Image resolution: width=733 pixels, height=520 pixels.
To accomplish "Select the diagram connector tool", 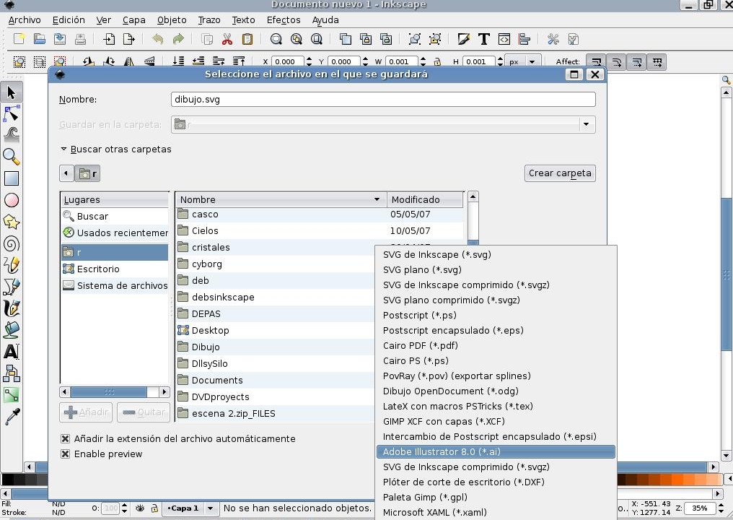I will click(x=12, y=373).
